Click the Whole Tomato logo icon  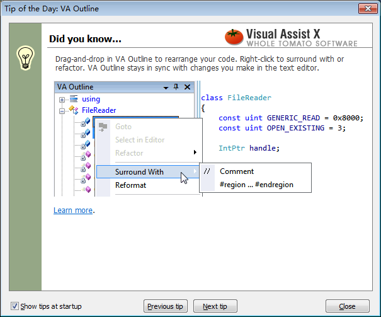click(234, 37)
